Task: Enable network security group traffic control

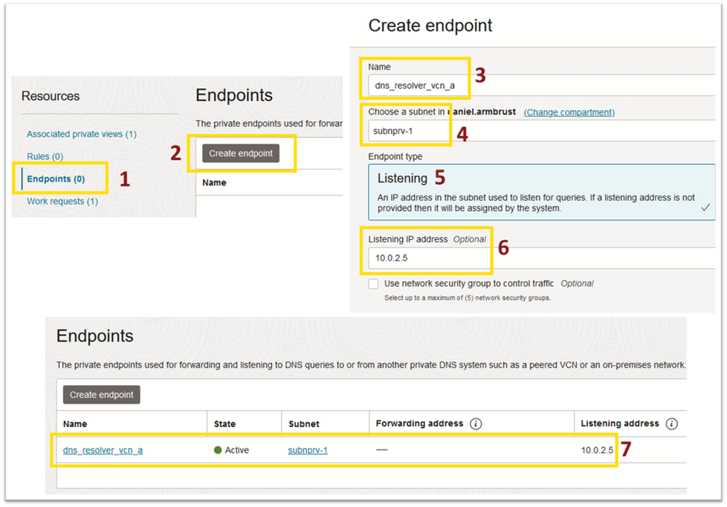Action: 373,283
